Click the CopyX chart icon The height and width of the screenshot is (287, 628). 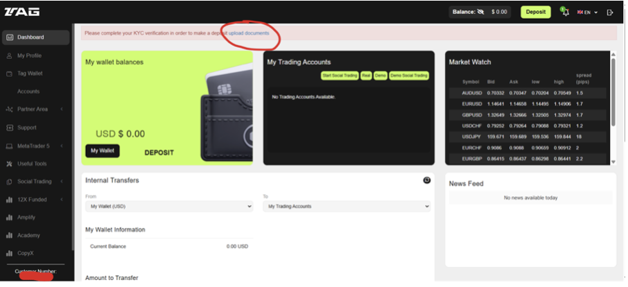[10, 253]
